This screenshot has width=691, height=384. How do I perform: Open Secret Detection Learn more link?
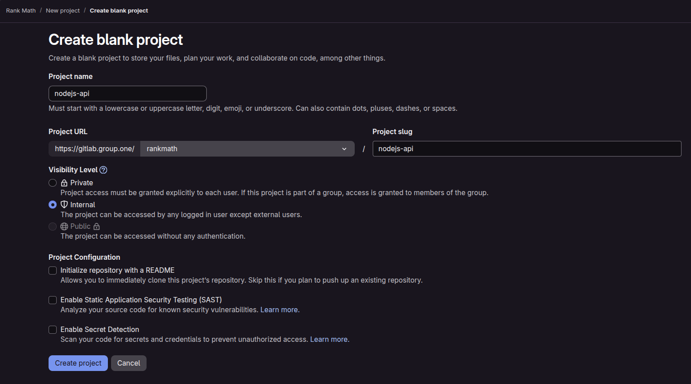pos(329,340)
